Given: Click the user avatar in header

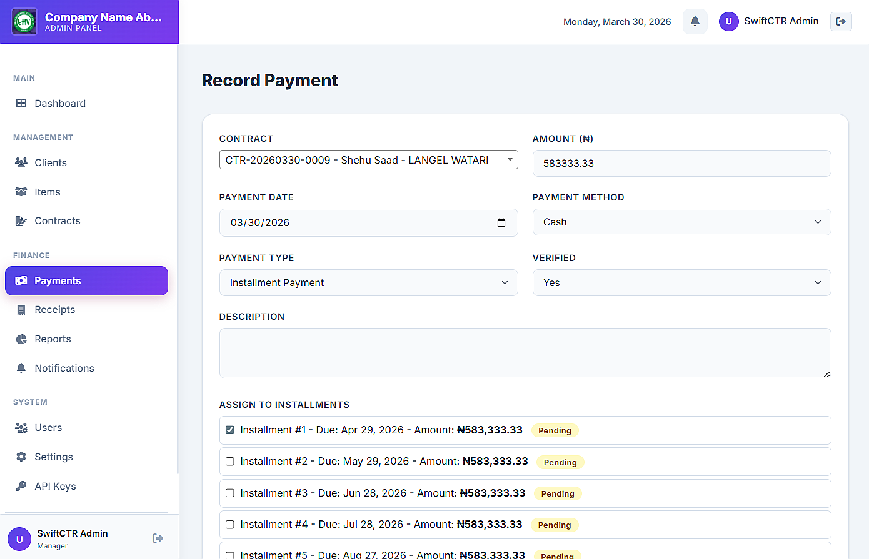Looking at the screenshot, I should [x=728, y=21].
